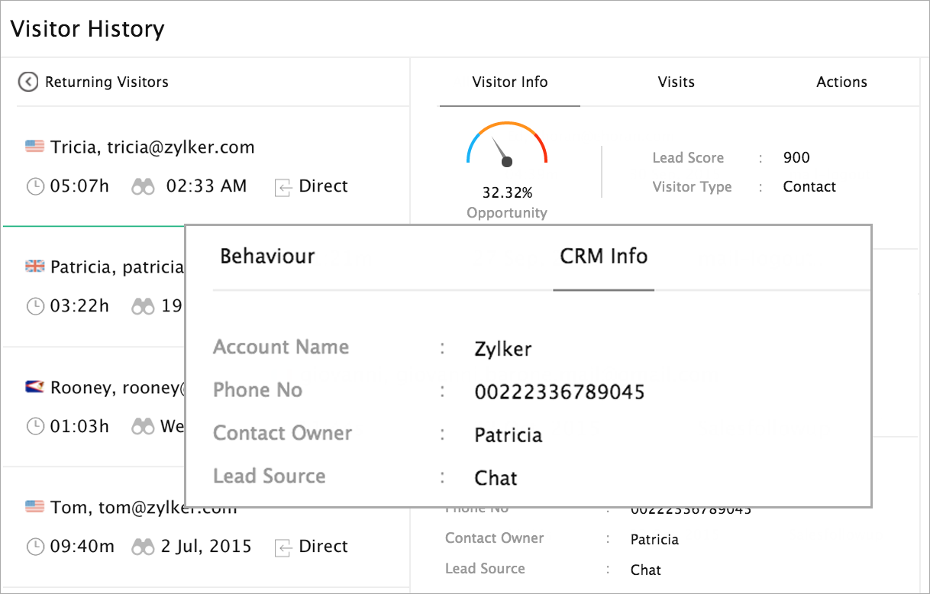Open the Actions tab
This screenshot has height=594, width=930.
(841, 82)
